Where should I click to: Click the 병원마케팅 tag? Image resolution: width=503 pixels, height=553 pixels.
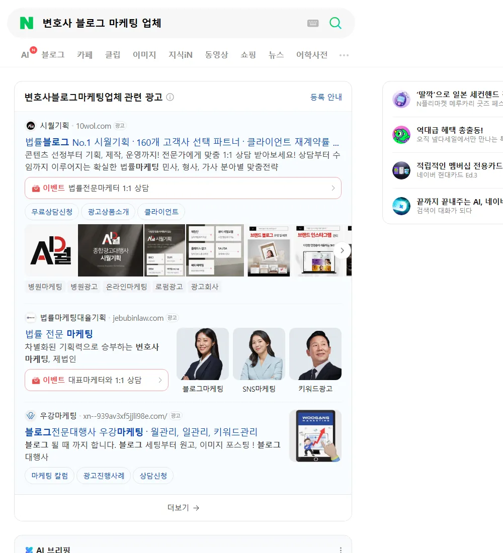point(45,287)
